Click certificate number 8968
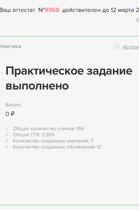 (52, 10)
